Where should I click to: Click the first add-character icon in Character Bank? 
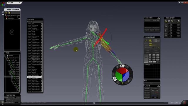(x=6, y=12)
